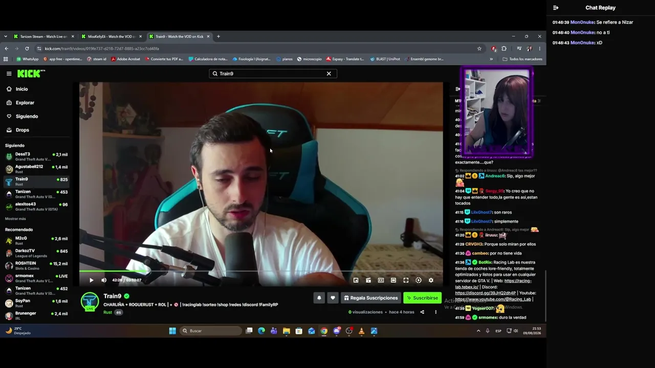Follow Train9 with heart button
The height and width of the screenshot is (368, 655).
coord(333,298)
